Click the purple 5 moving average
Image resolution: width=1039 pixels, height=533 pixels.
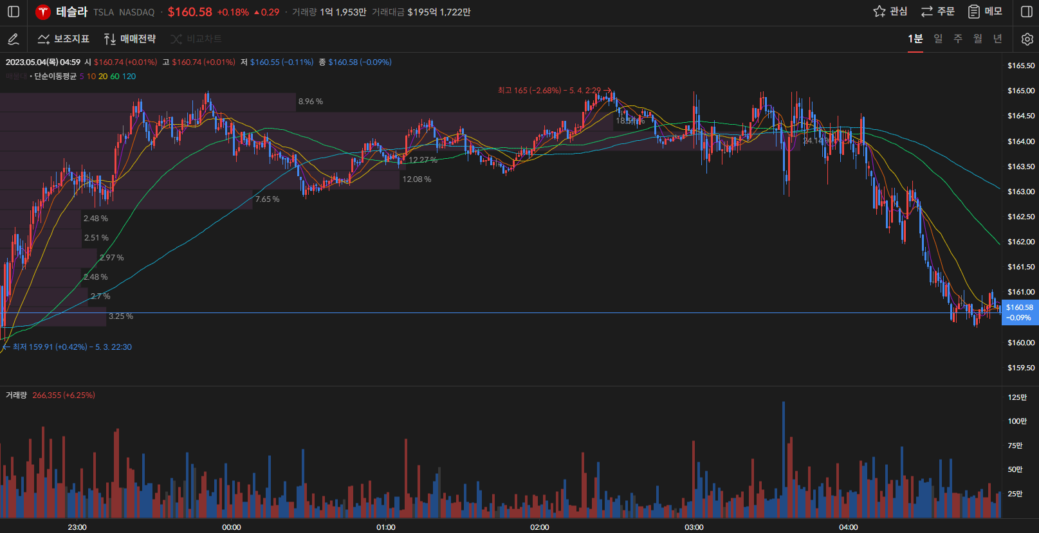pyautogui.click(x=82, y=77)
